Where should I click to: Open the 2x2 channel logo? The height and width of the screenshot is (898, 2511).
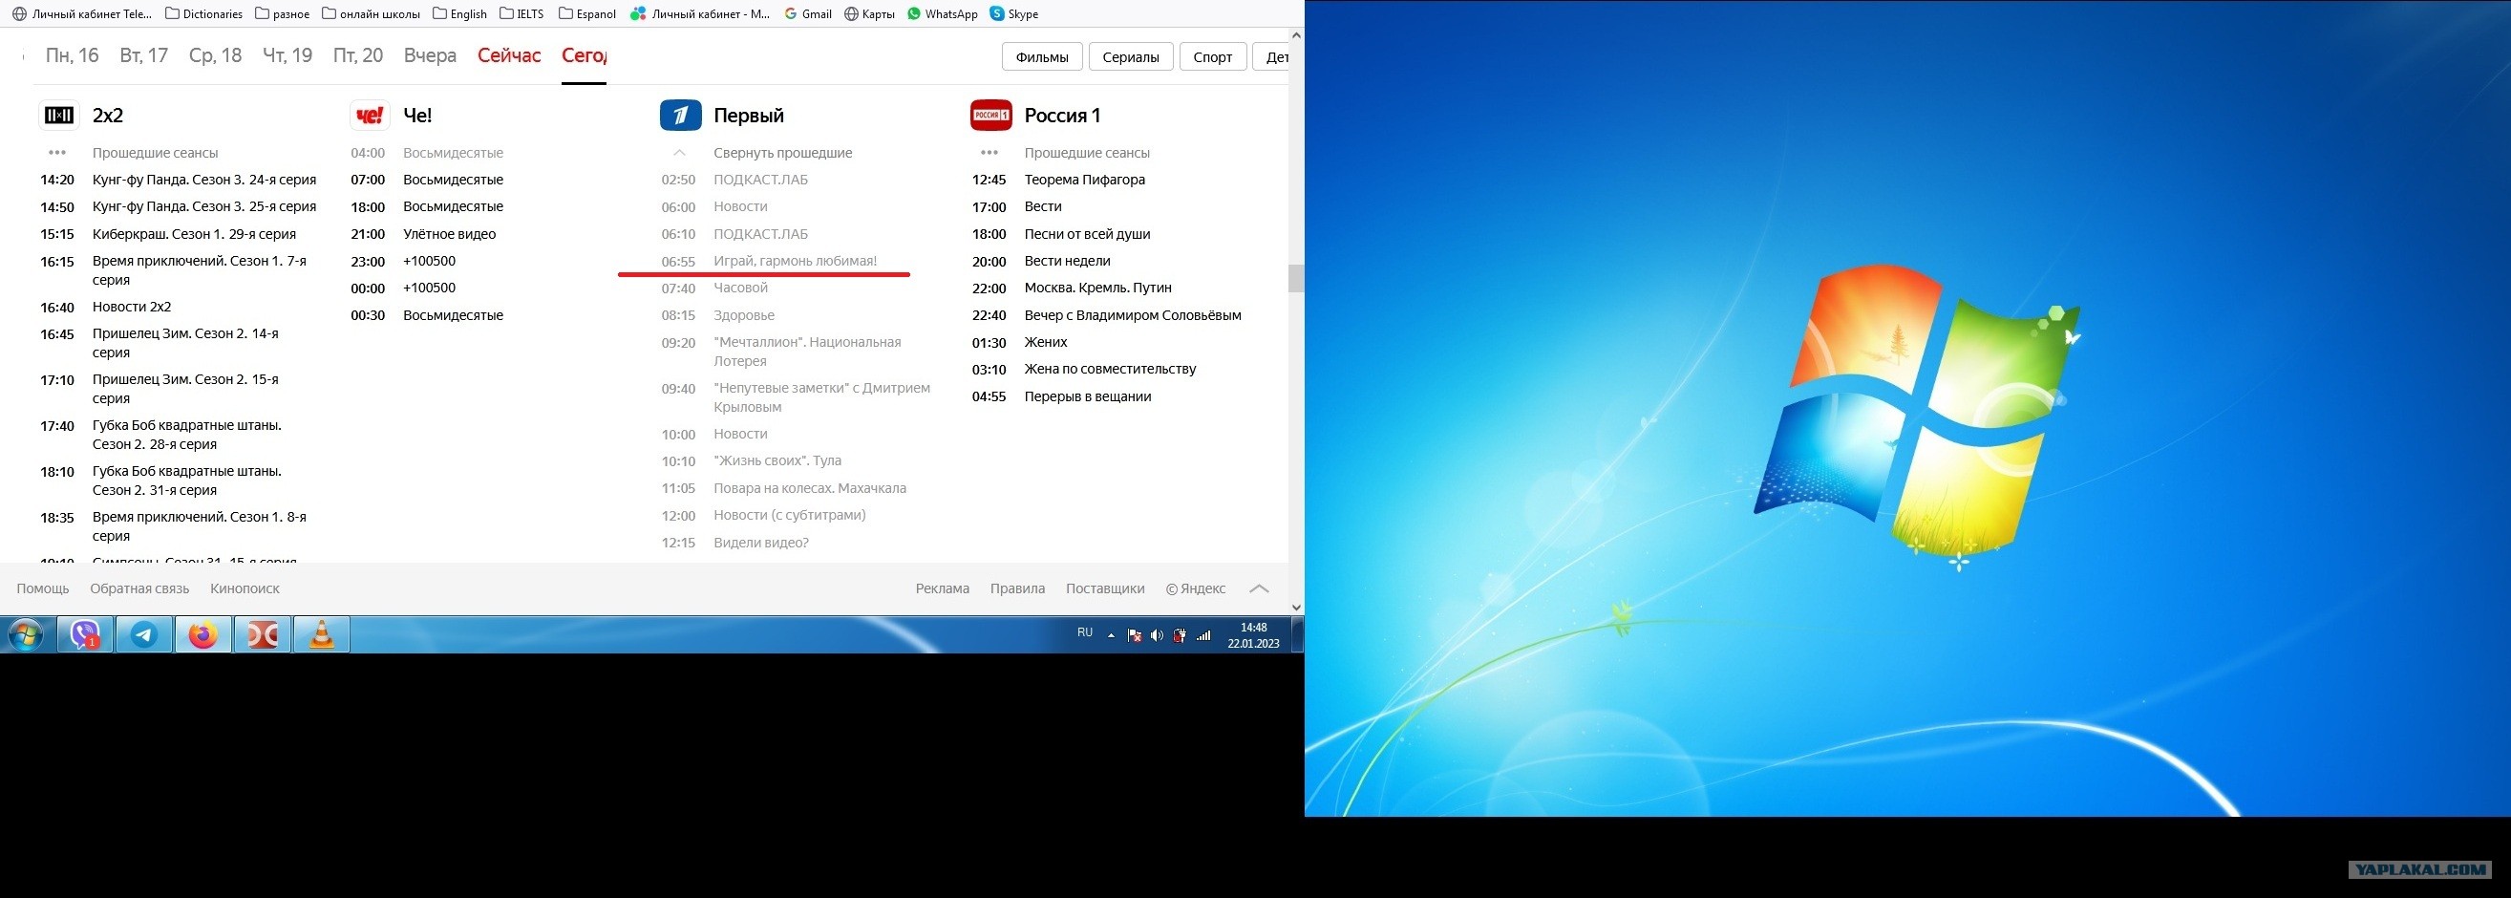coord(58,115)
